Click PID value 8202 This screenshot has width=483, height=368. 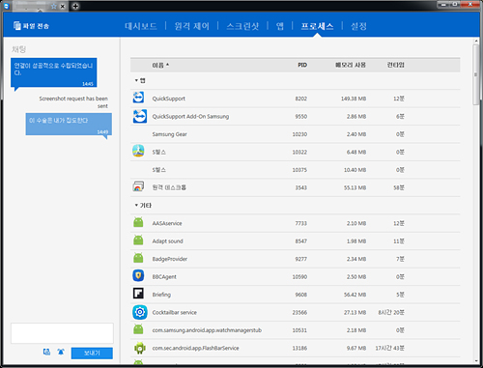pos(301,99)
